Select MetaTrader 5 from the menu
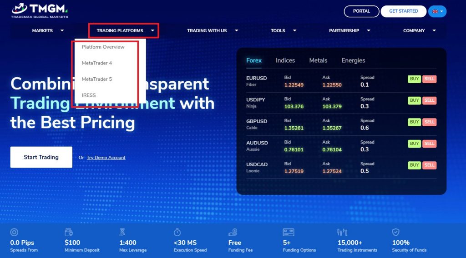466x258 pixels. pos(97,79)
